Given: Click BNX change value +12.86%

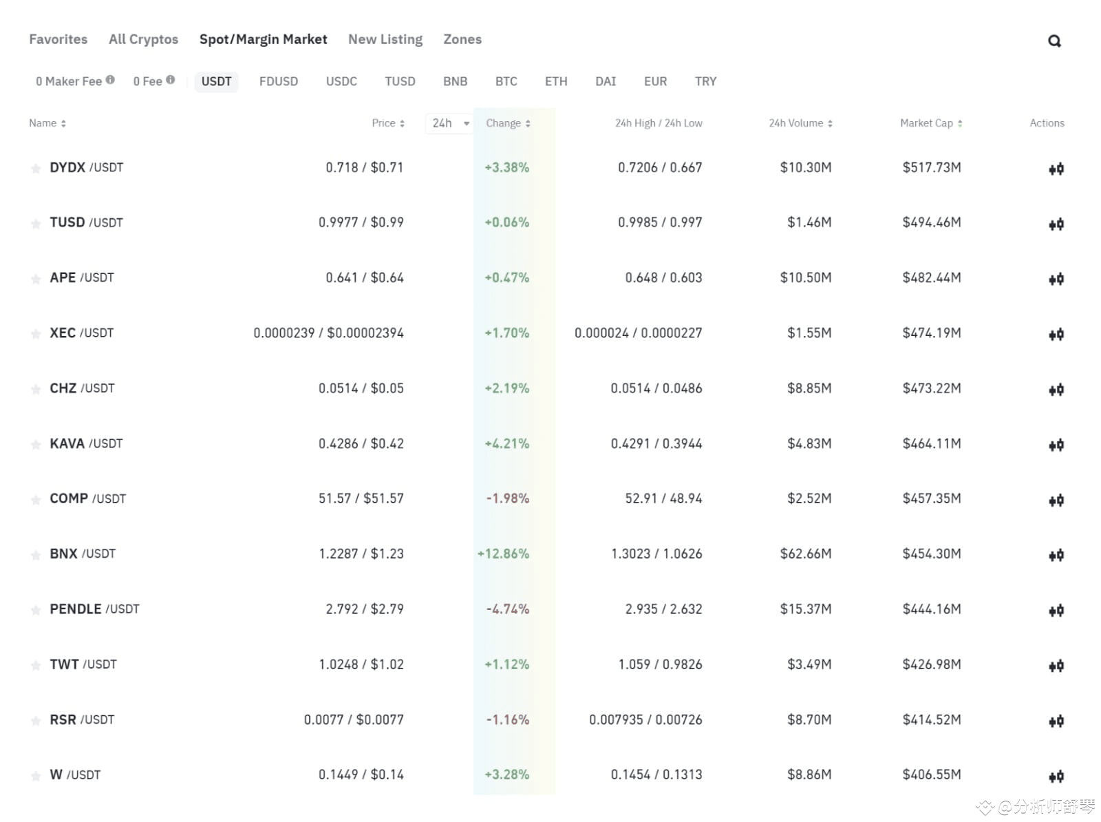Looking at the screenshot, I should pyautogui.click(x=503, y=554).
